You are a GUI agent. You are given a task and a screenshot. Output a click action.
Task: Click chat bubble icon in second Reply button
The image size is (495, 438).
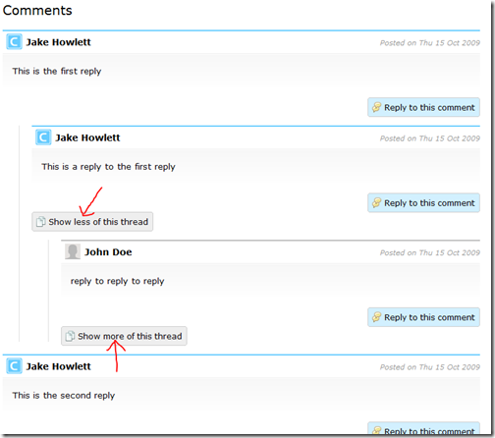[377, 202]
